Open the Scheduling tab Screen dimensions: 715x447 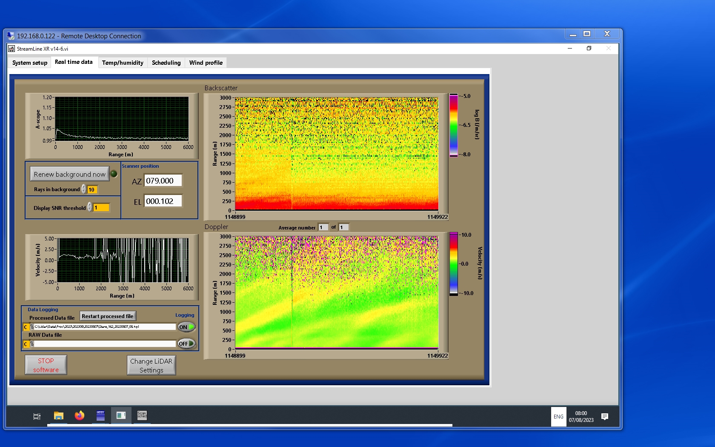[x=166, y=63]
